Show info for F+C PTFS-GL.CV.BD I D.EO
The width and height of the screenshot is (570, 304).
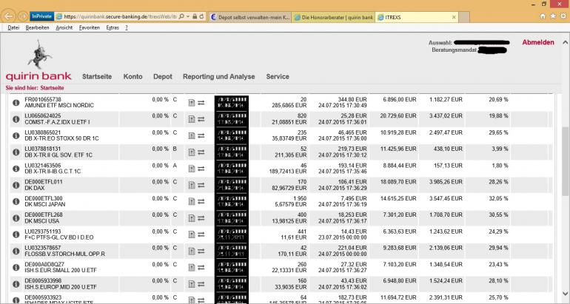16,234
